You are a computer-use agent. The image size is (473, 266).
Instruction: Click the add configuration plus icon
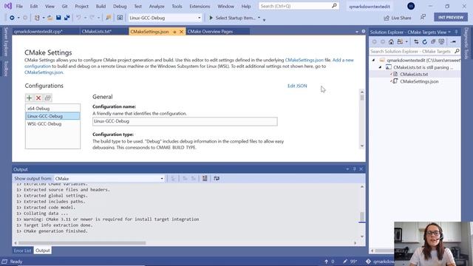click(30, 98)
